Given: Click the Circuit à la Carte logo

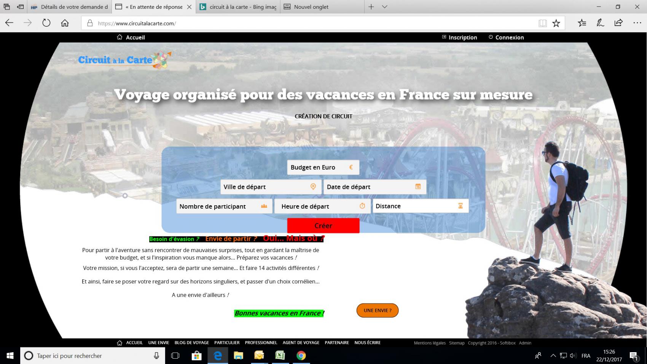Looking at the screenshot, I should [125, 60].
